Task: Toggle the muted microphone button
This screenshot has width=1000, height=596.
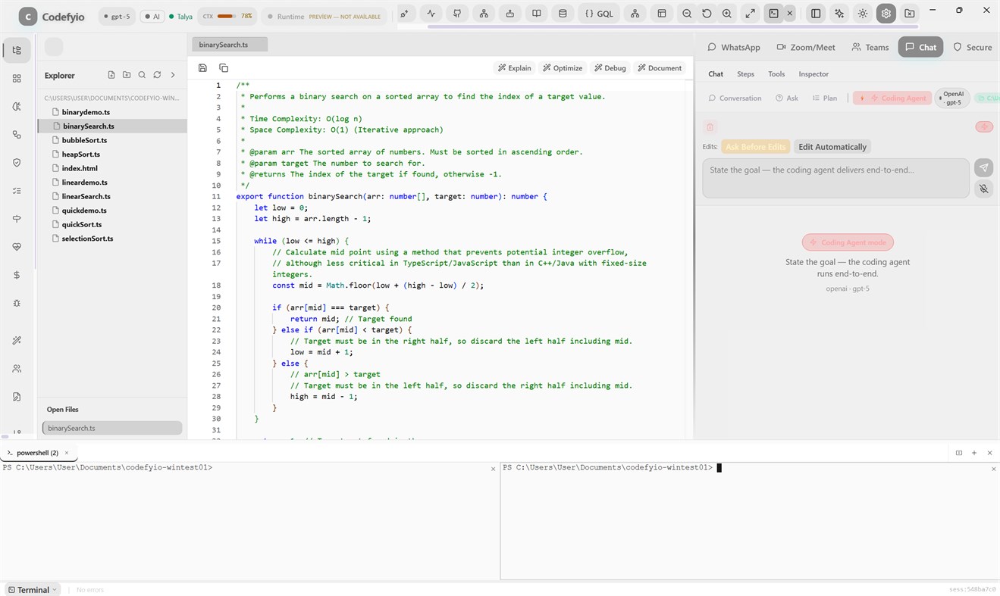Action: (x=983, y=189)
